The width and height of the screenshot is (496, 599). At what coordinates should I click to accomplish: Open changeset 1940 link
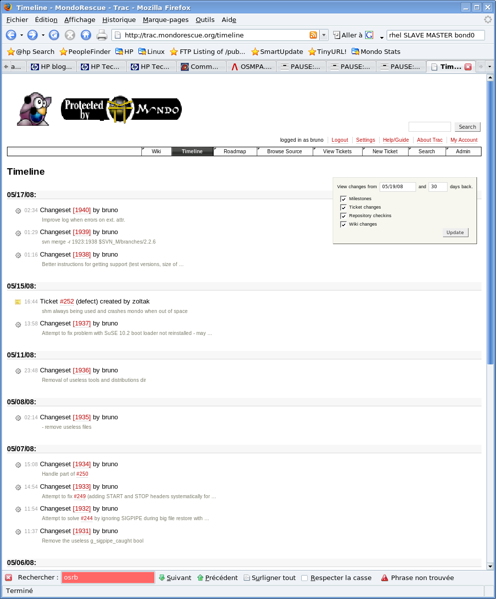pyautogui.click(x=82, y=210)
